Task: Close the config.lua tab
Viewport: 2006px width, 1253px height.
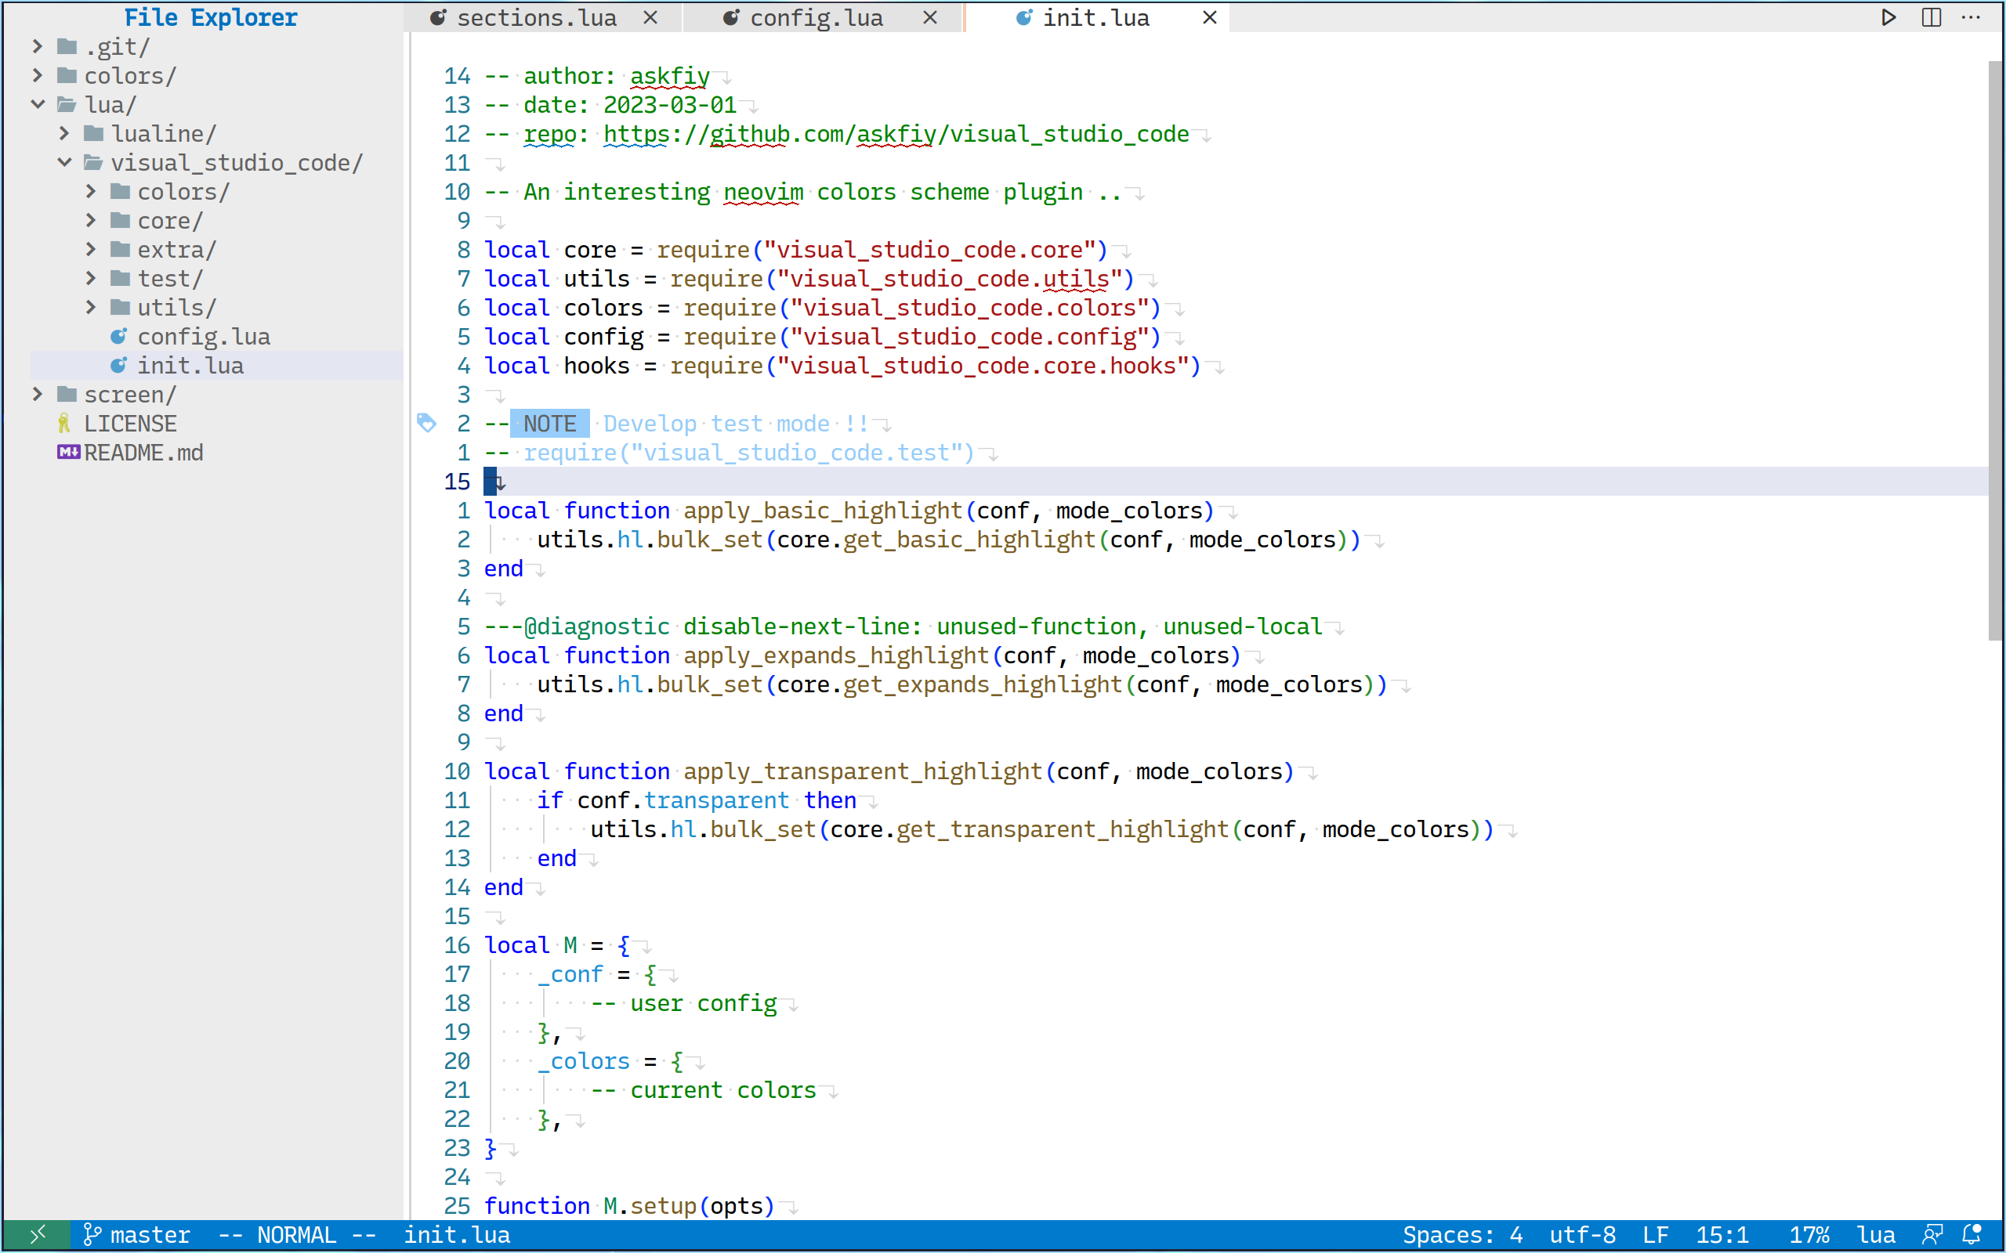Action: pyautogui.click(x=930, y=17)
